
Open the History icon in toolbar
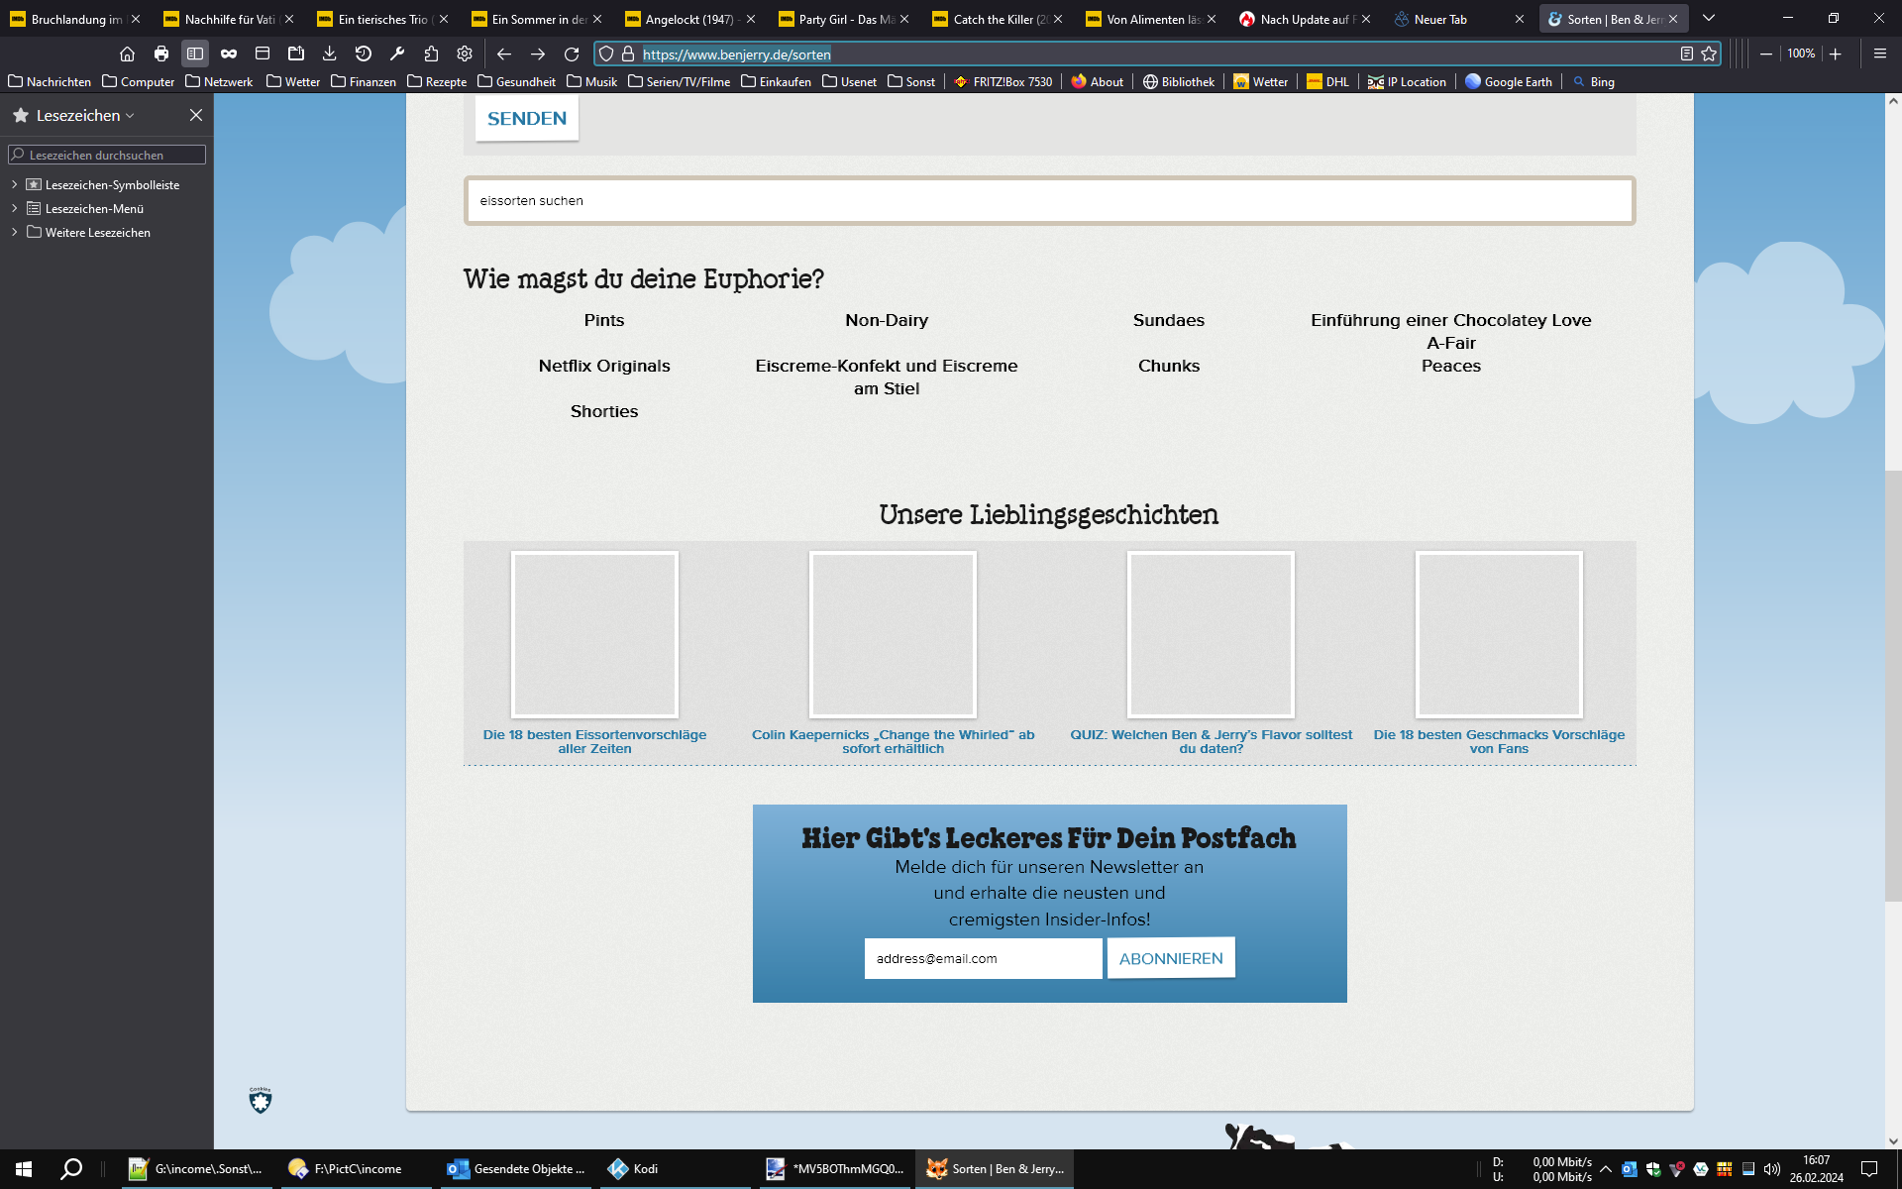pos(364,54)
